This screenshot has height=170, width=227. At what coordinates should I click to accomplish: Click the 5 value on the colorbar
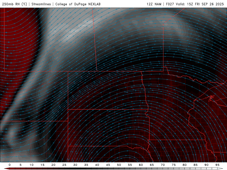(20, 165)
